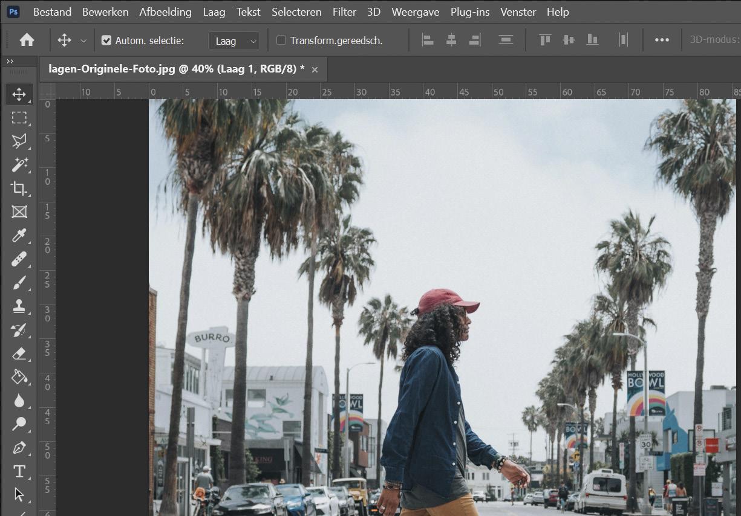Disable the Autom. selectie checkbox

[106, 40]
